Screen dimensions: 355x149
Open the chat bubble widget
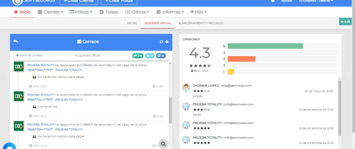click(9, 146)
